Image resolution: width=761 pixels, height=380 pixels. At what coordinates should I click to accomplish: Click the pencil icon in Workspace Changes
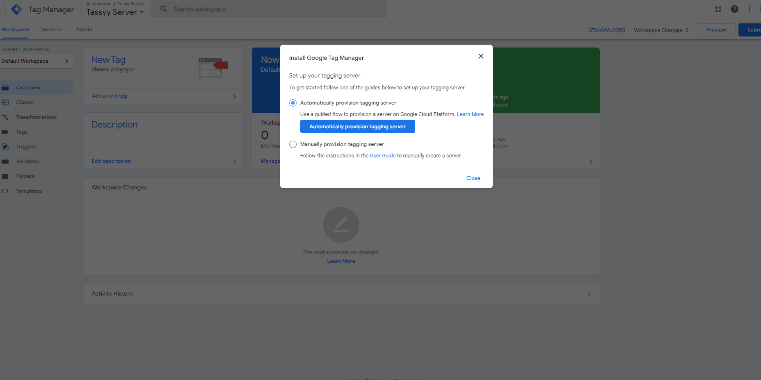tap(341, 225)
